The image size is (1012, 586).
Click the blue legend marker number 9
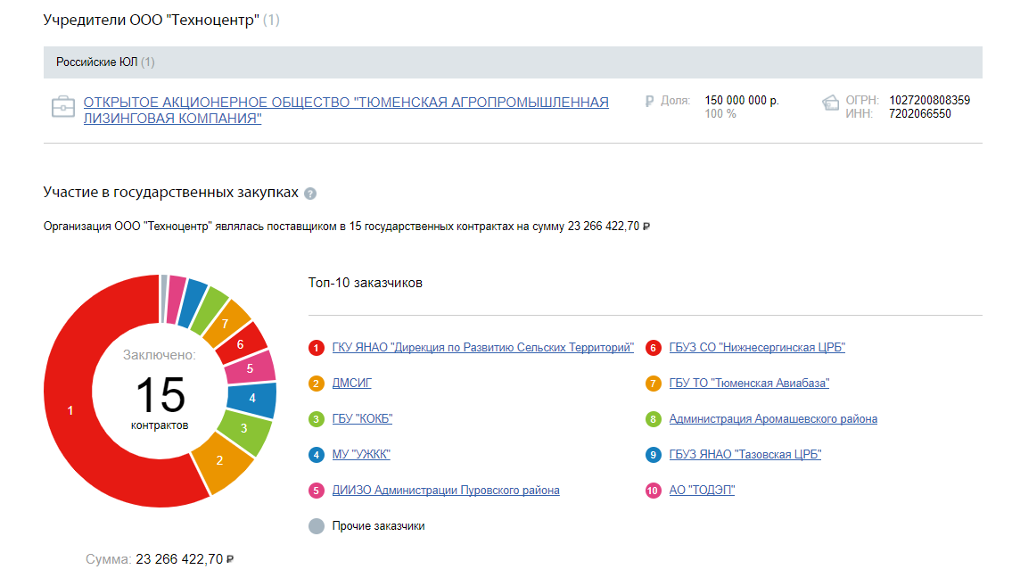point(654,455)
